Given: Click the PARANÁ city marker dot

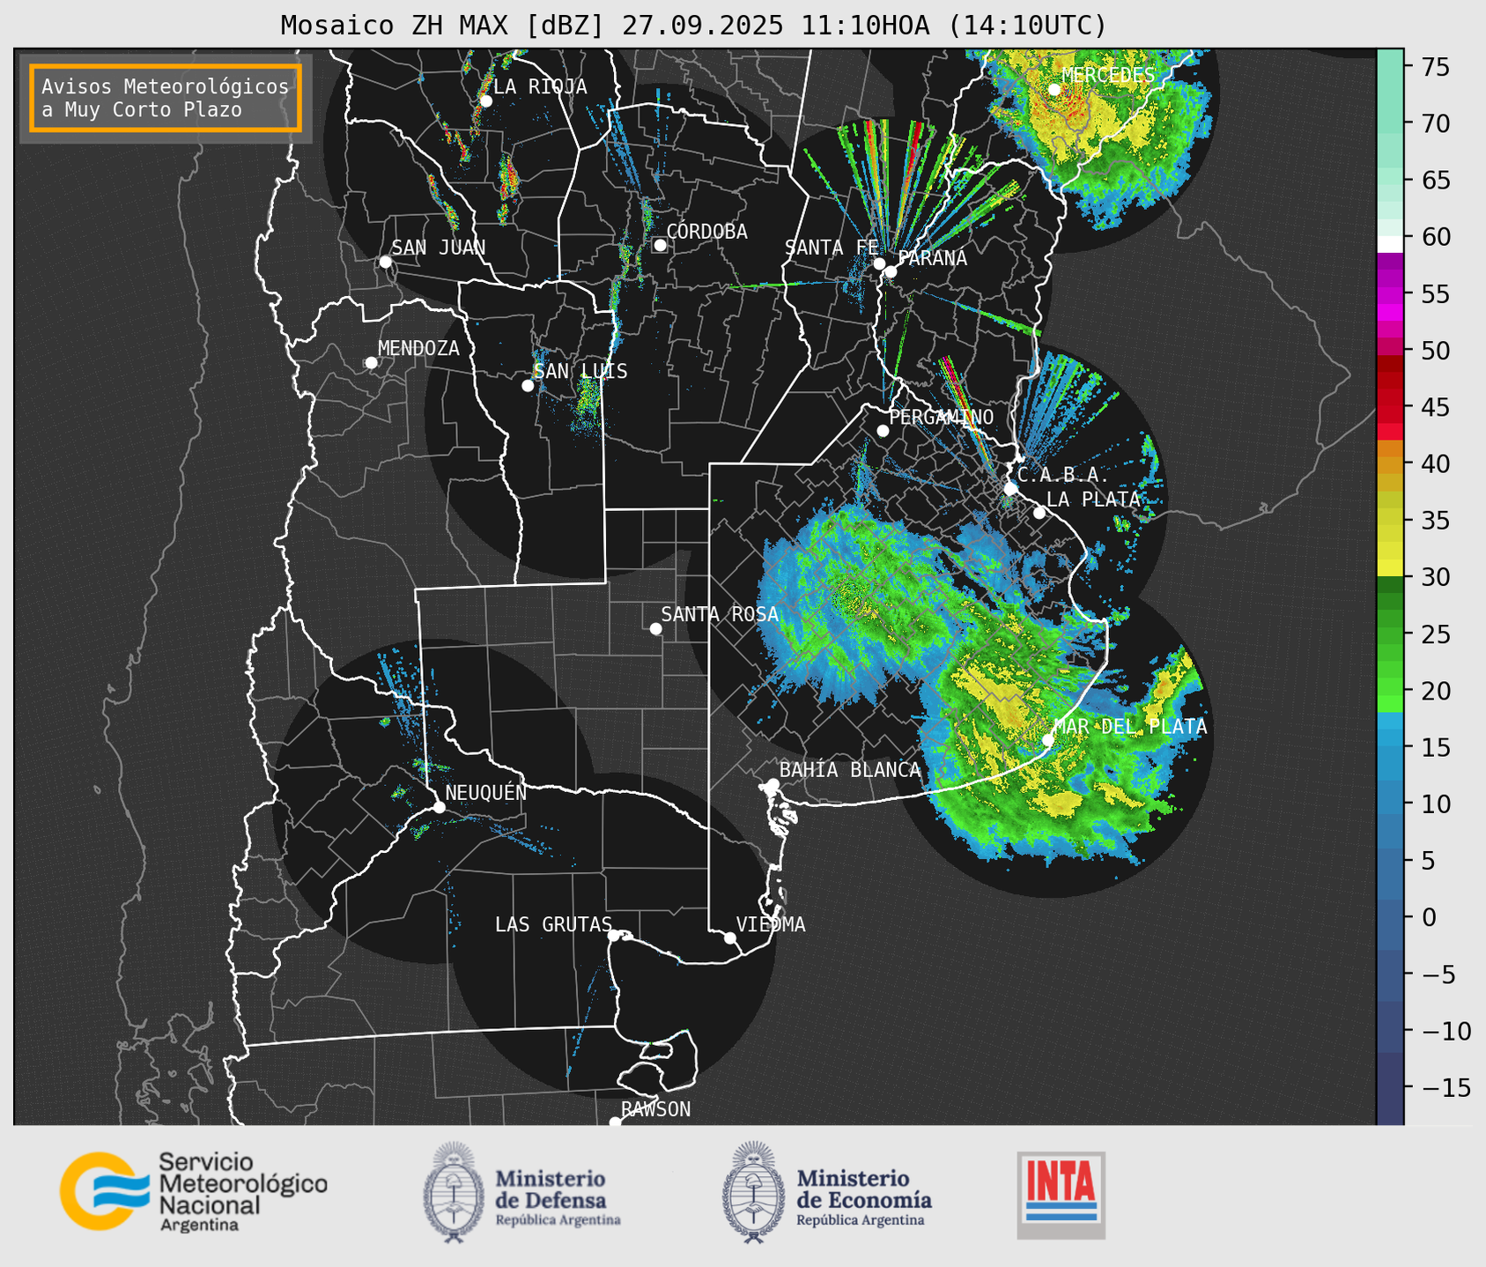Looking at the screenshot, I should click(x=891, y=271).
